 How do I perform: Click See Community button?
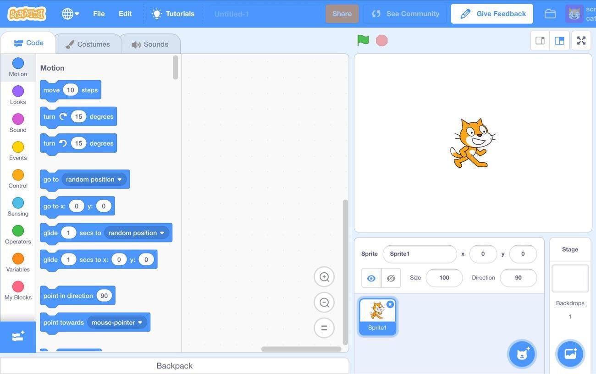point(405,14)
